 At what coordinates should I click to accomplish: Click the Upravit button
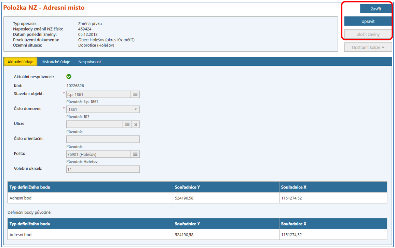pos(368,21)
